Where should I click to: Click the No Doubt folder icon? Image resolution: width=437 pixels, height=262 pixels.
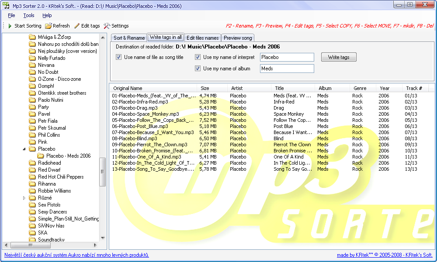[x=32, y=72]
